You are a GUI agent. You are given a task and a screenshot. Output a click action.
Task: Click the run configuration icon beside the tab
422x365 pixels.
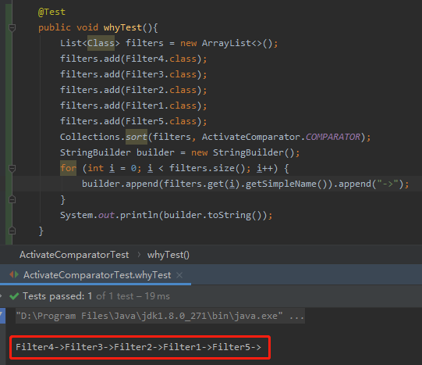14,274
